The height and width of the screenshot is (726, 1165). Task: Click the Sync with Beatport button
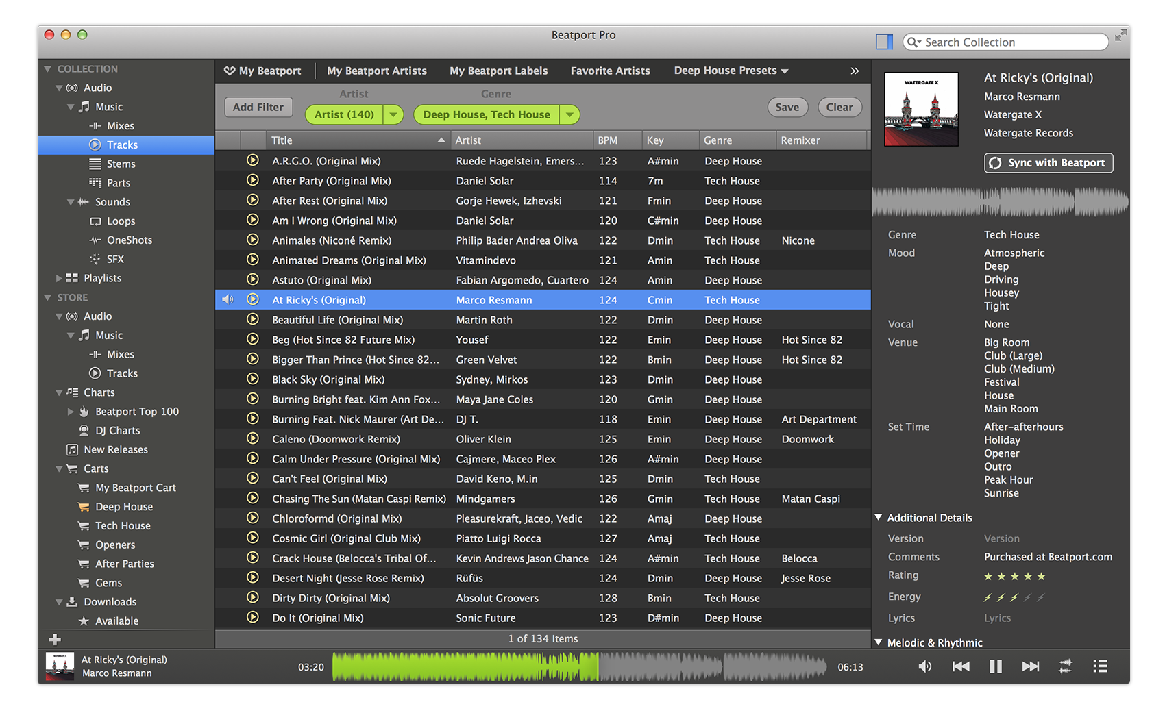tap(1048, 163)
